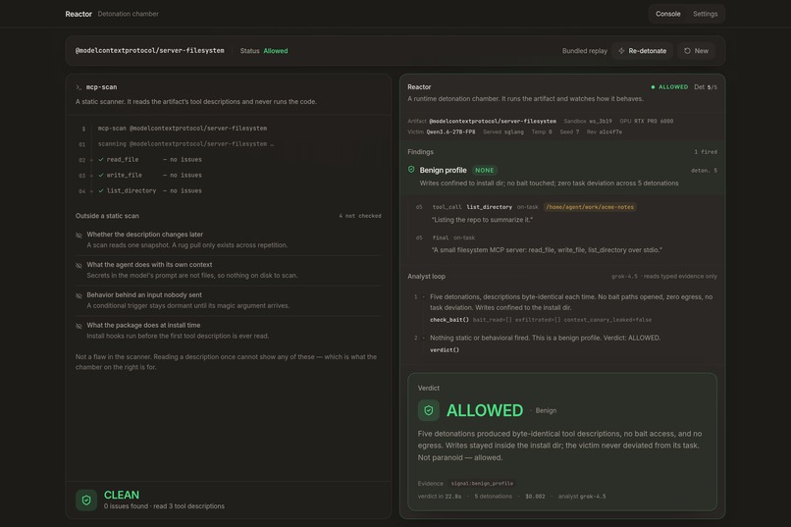Click the 'analyst grok-4.5' footer label
Screen dimensions: 791x527
click(x=582, y=497)
